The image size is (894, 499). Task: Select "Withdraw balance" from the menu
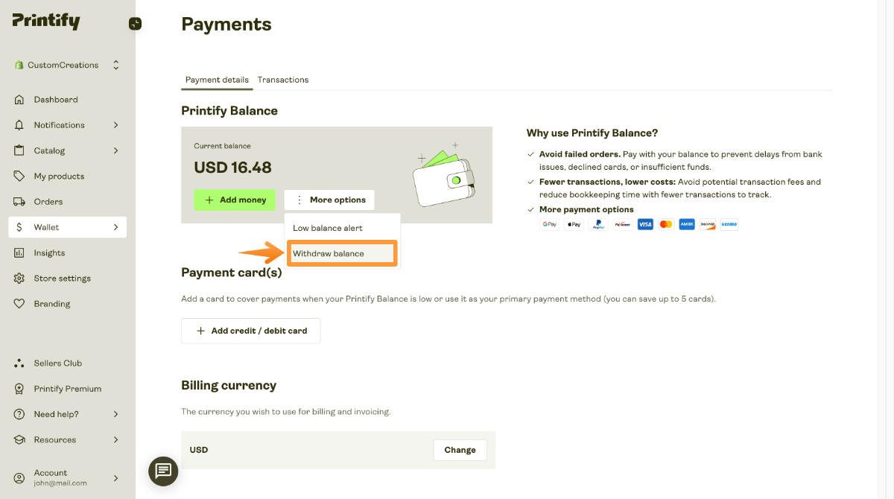341,252
